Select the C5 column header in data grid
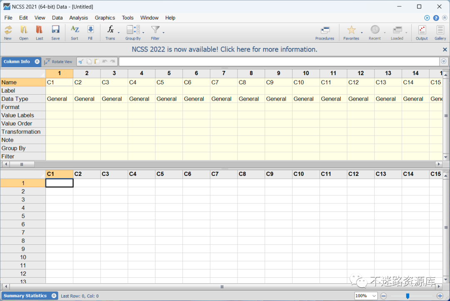The image size is (450, 301). [169, 174]
